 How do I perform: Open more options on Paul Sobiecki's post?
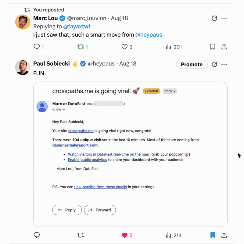click(x=224, y=64)
